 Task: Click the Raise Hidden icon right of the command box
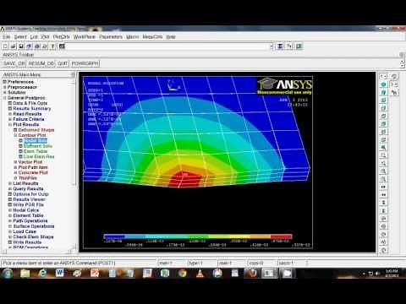(280, 46)
